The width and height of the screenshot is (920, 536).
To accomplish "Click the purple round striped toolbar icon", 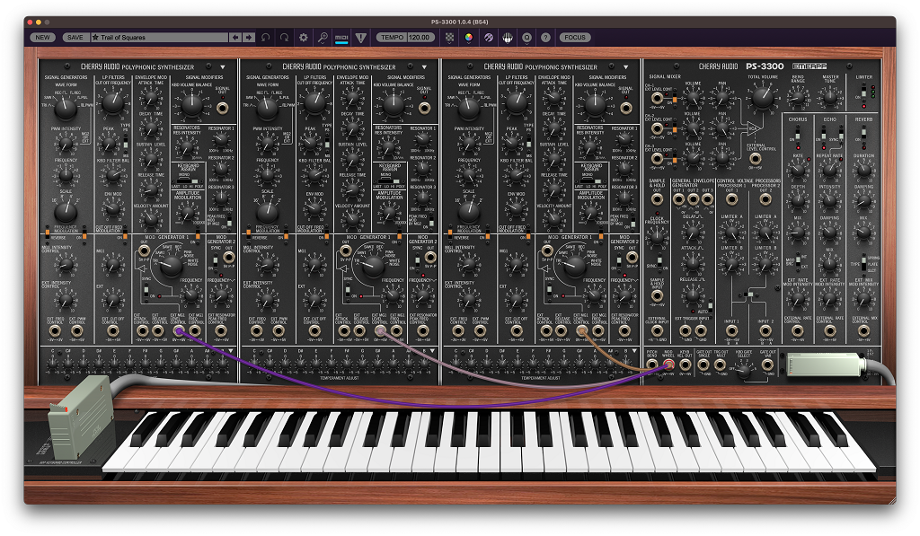I will [488, 38].
